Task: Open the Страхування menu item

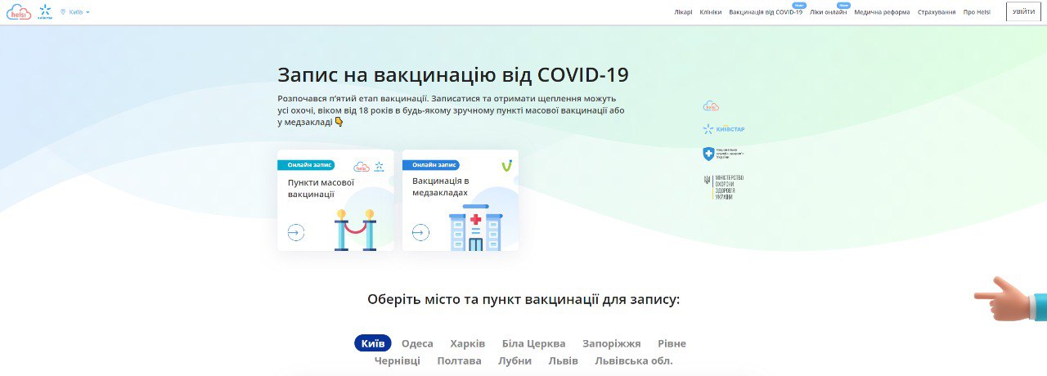Action: pos(936,12)
